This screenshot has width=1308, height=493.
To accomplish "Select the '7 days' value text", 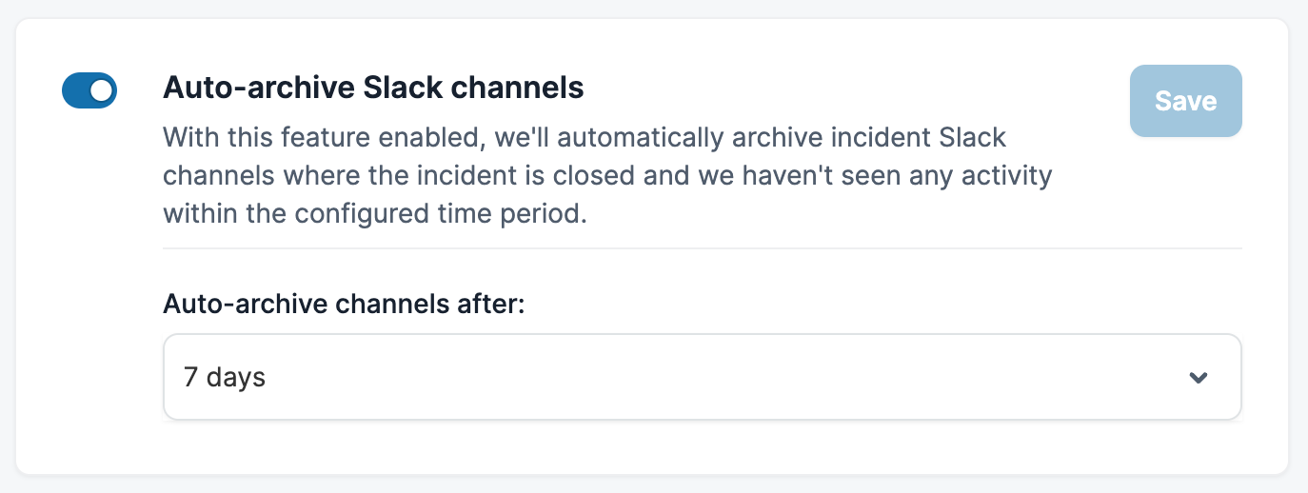I will tap(225, 378).
